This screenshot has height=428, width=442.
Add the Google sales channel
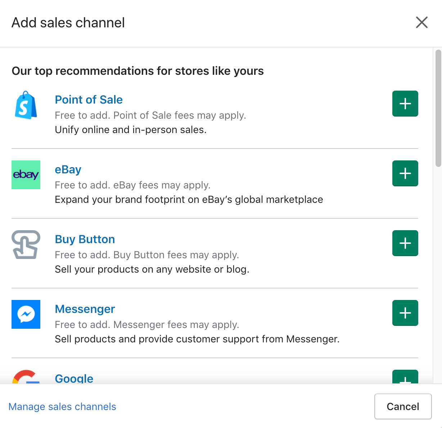(405, 377)
